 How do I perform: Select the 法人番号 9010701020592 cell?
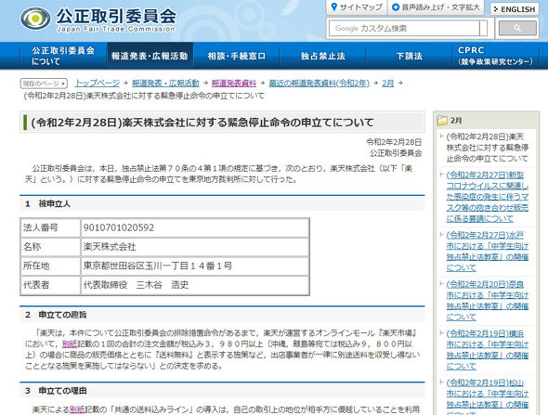point(195,227)
